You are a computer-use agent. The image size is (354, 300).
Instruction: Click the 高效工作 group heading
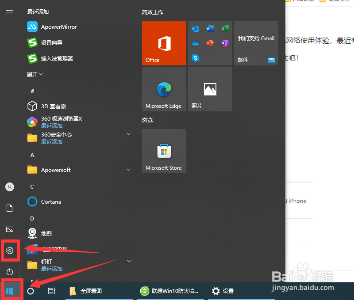(153, 12)
